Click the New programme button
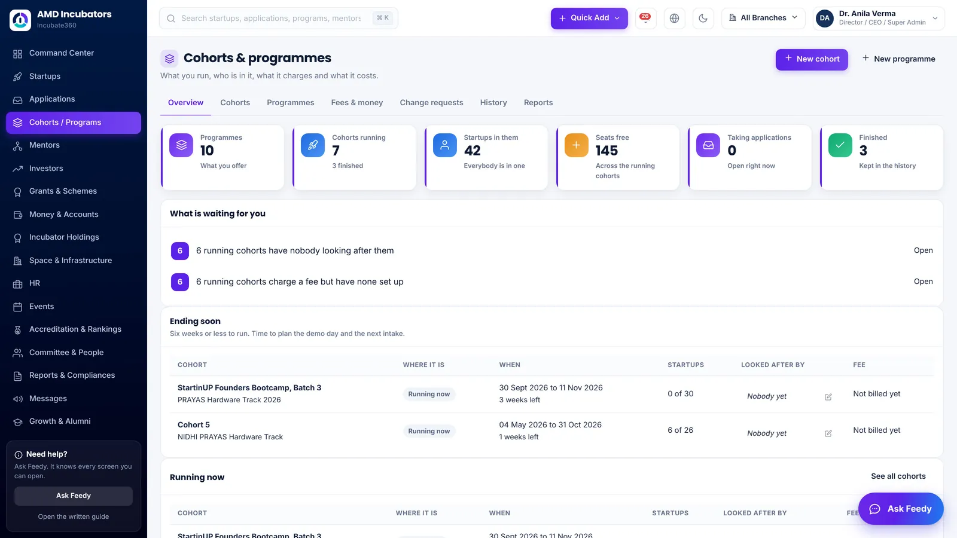 (x=898, y=59)
